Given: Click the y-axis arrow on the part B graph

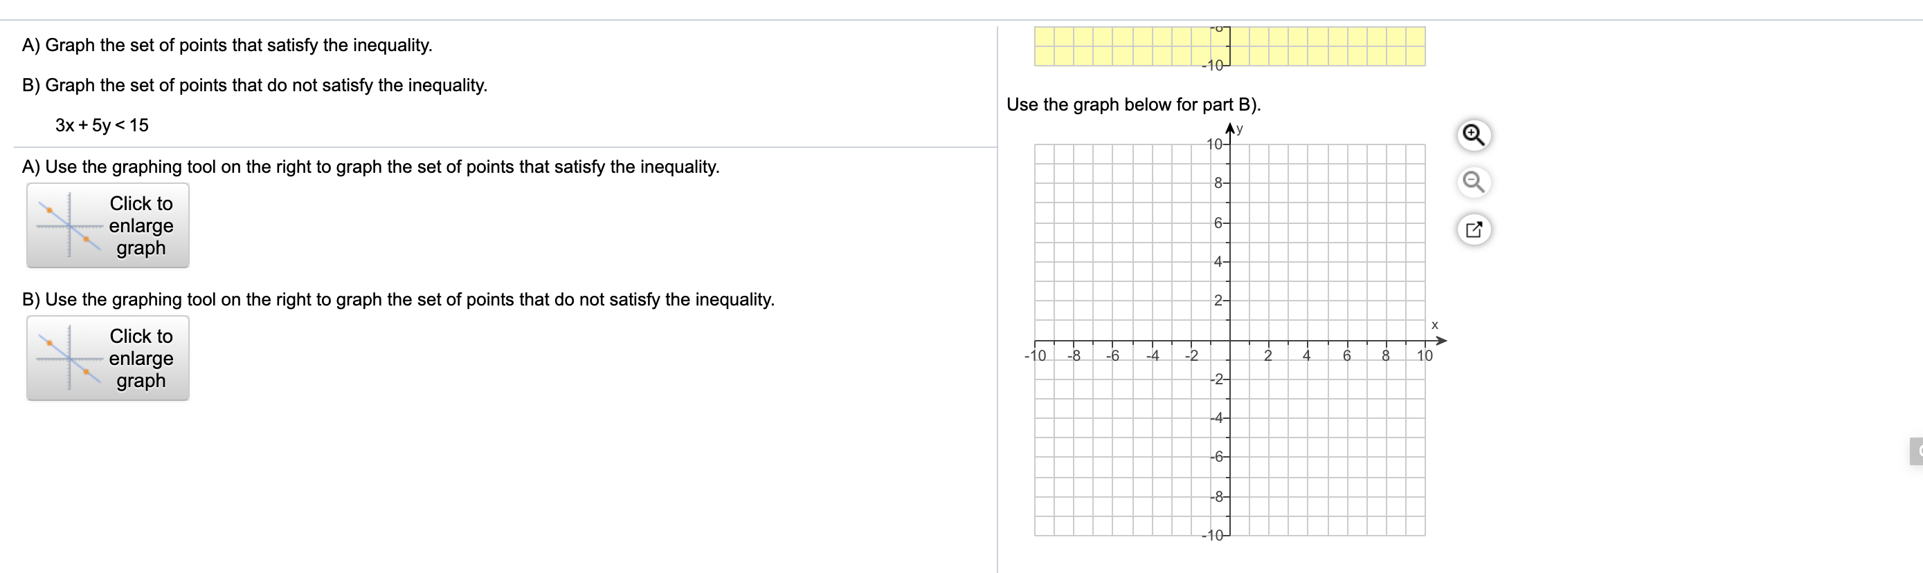Looking at the screenshot, I should (x=1229, y=128).
